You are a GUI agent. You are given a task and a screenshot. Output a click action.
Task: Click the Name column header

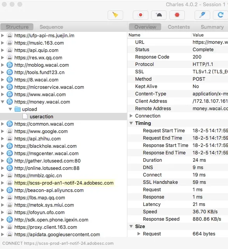(159, 35)
